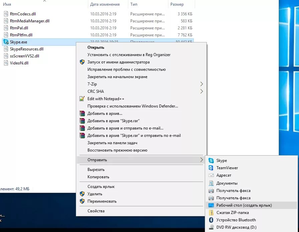The height and width of the screenshot is (232, 299).
Task: Click the Bluetooth icon in submenu
Action: (211, 220)
